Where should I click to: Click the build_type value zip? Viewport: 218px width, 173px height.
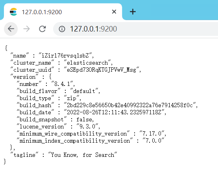point(72,98)
